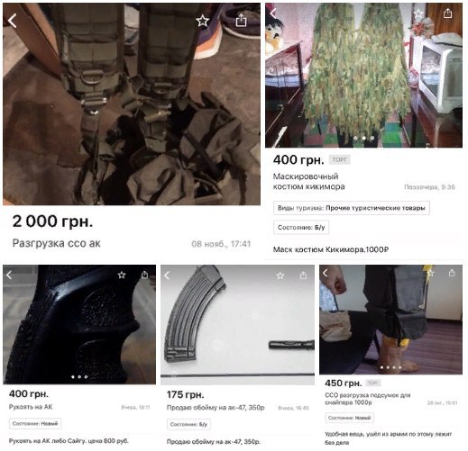468x451 pixels.
Task: Select the middle photo dot on the camouflage suit
Action: 363,138
